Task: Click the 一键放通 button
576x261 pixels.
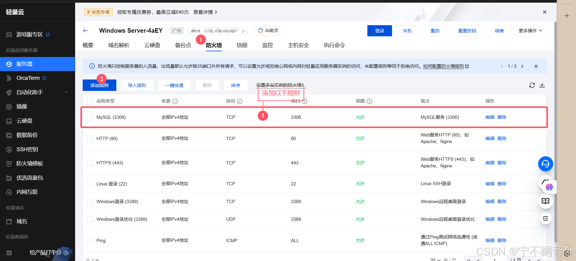Action: pos(174,85)
